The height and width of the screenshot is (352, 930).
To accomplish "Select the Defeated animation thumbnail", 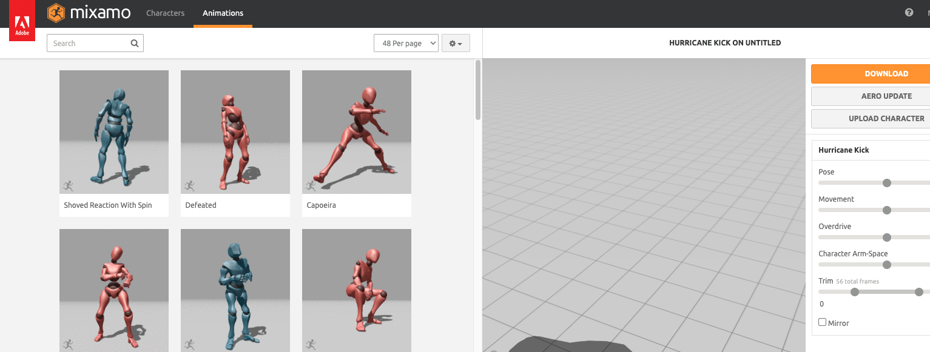I will click(235, 132).
